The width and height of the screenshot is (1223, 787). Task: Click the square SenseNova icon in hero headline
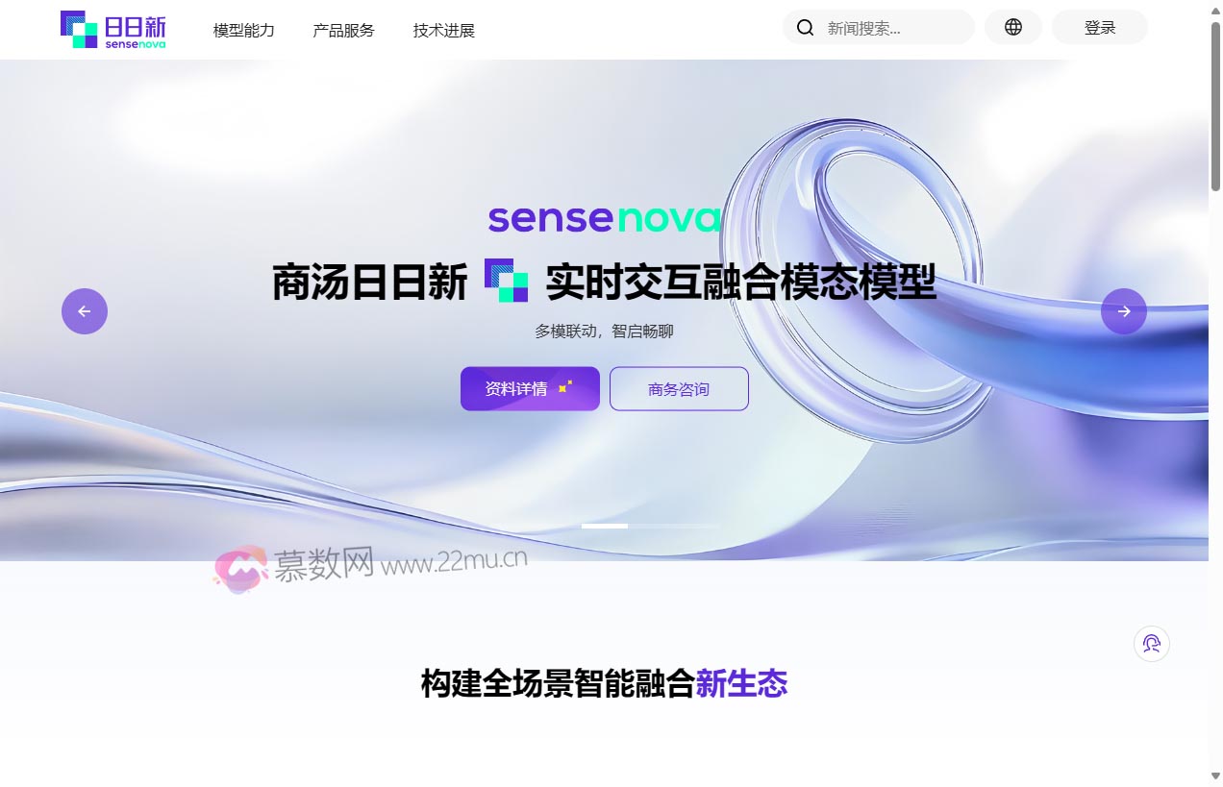[x=506, y=281]
